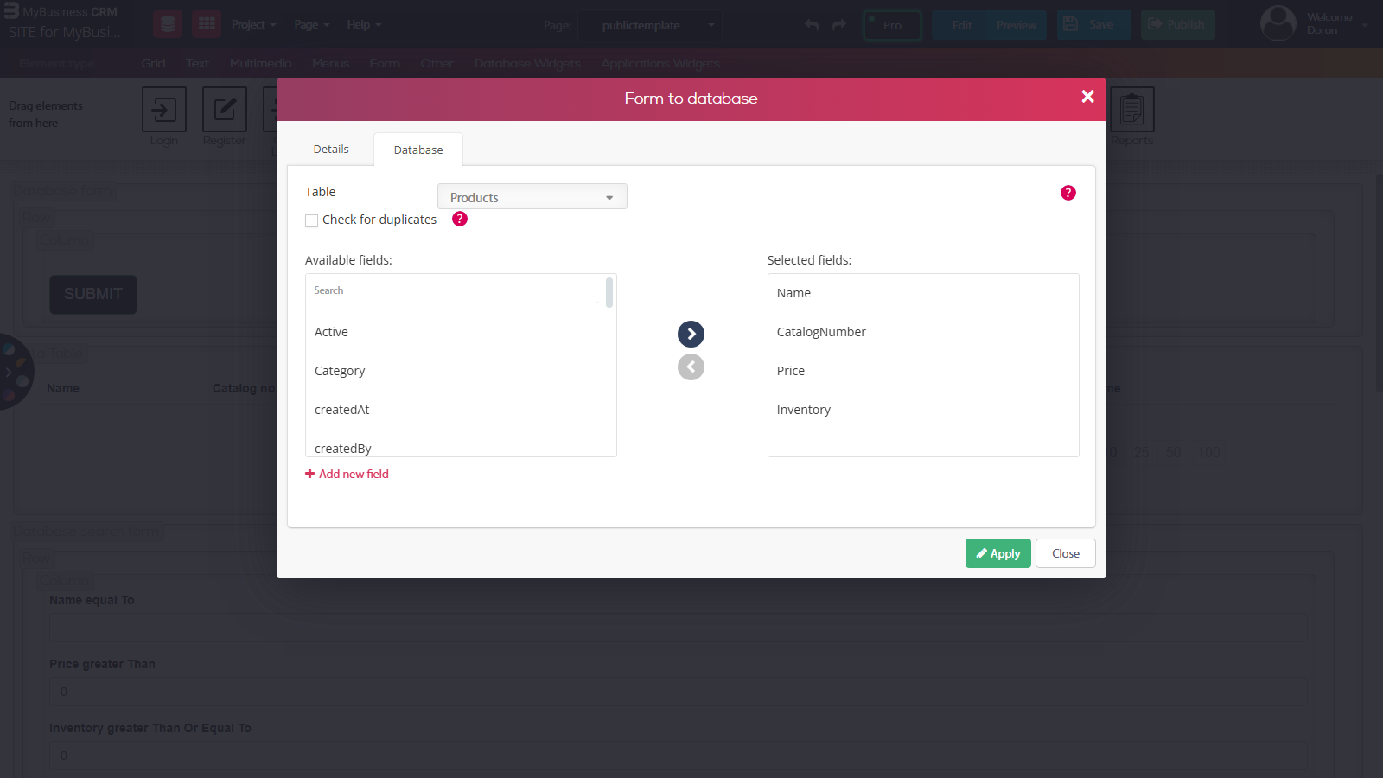
Task: Open the Table dropdown showing Products
Action: point(532,197)
